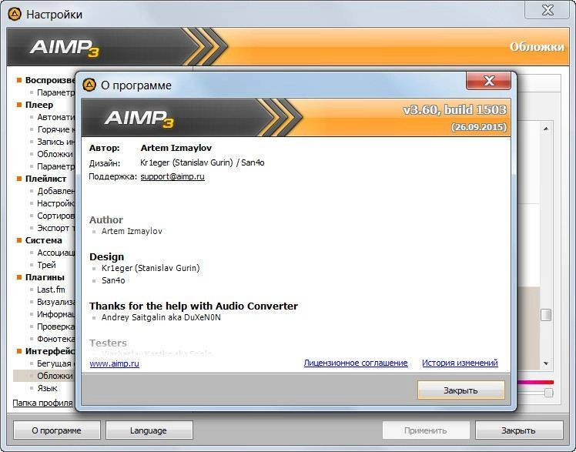
Task: Click the AIMP icon in the Настройки title bar
Action: [15, 15]
